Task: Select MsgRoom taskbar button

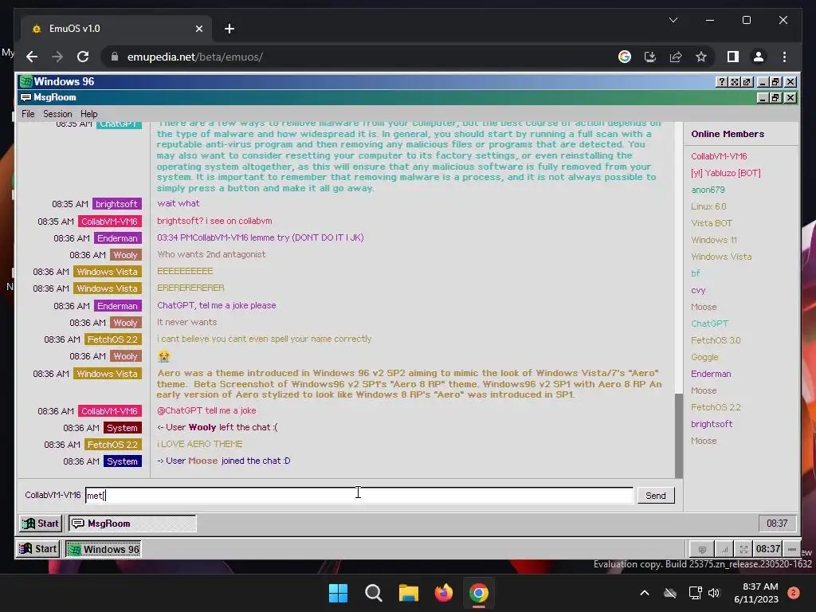Action: (132, 524)
